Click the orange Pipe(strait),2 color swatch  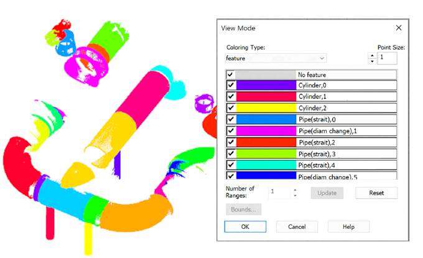pos(266,142)
